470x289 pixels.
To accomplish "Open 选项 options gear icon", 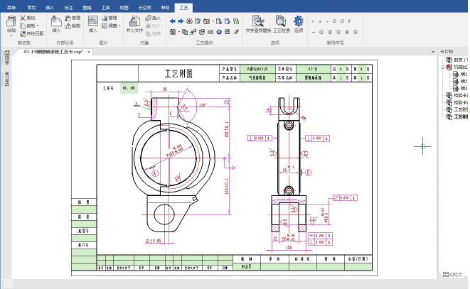I will 299,22.
